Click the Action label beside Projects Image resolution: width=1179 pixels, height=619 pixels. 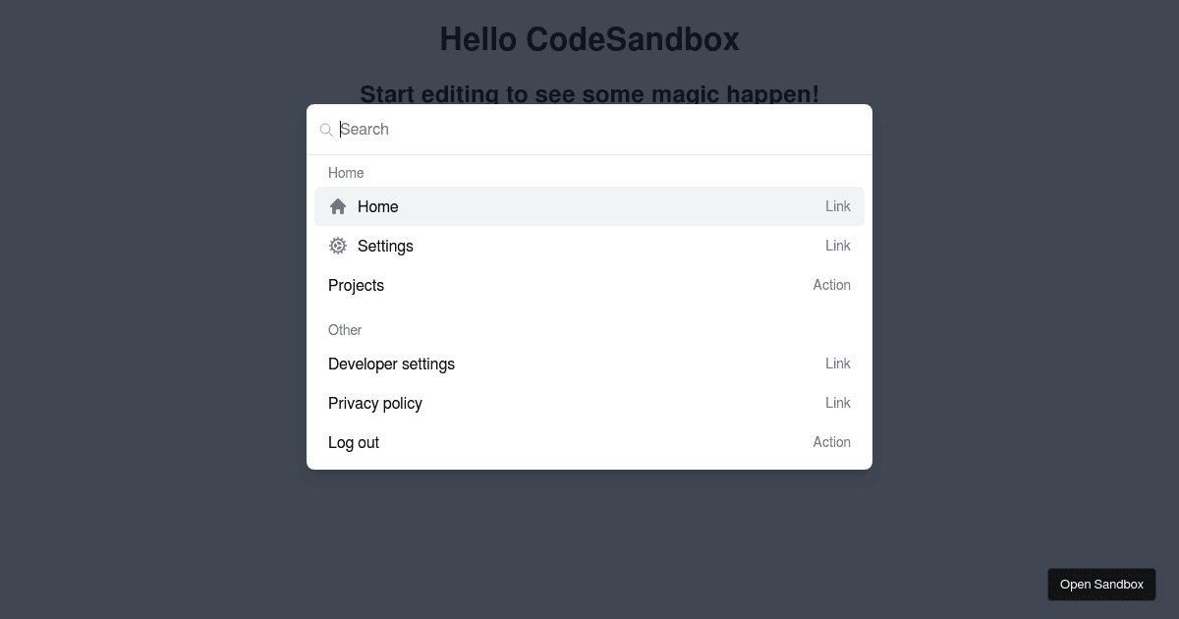832,285
